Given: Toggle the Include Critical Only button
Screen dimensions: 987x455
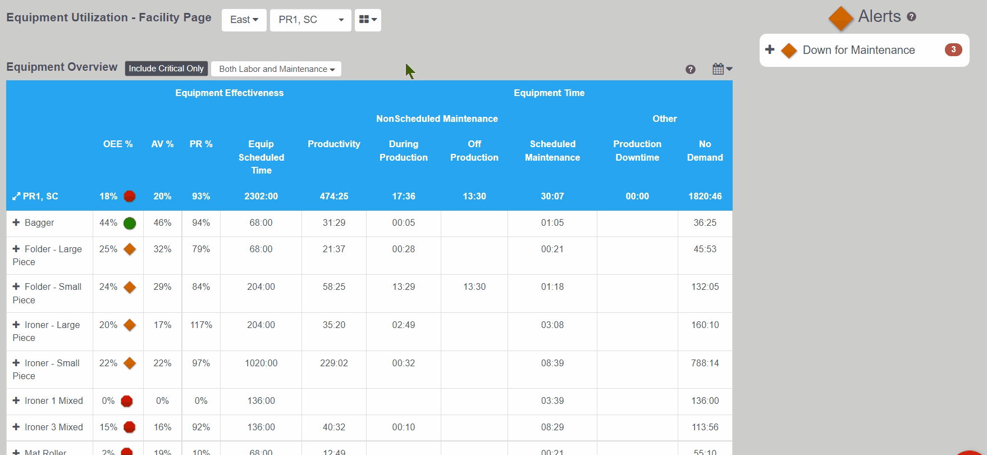Looking at the screenshot, I should tap(166, 69).
